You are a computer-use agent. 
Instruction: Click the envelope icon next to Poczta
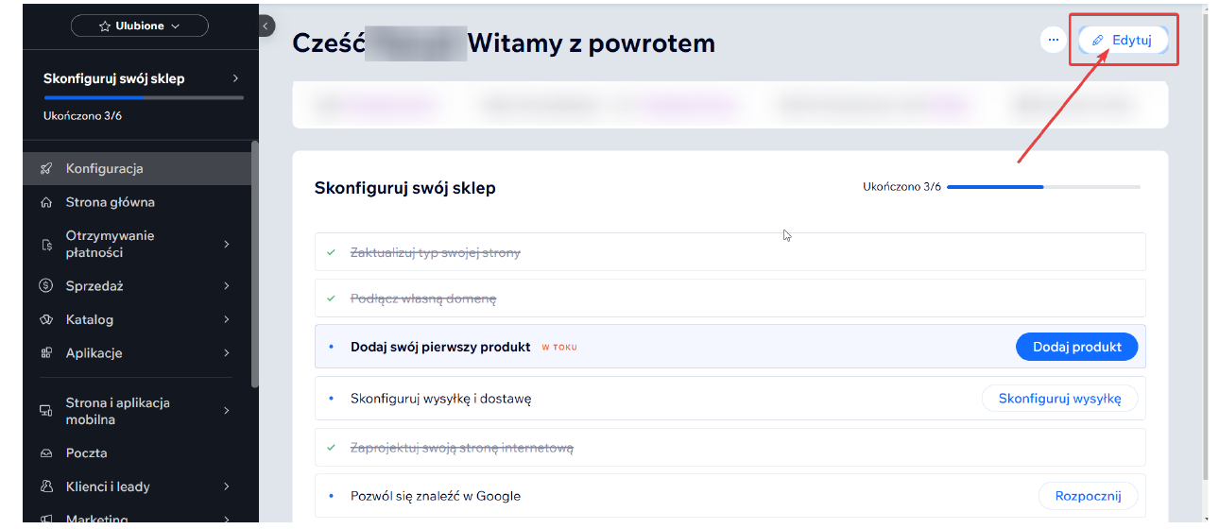click(45, 453)
